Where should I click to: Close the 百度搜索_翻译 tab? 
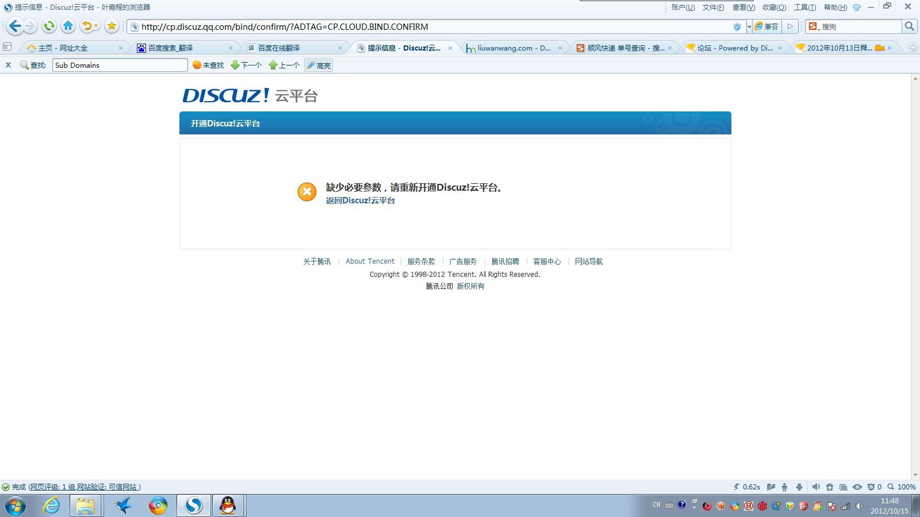[231, 48]
